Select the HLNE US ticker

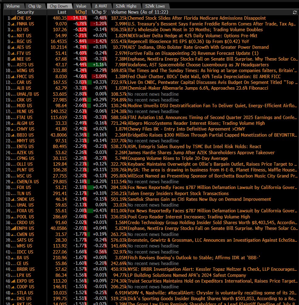click(25, 111)
